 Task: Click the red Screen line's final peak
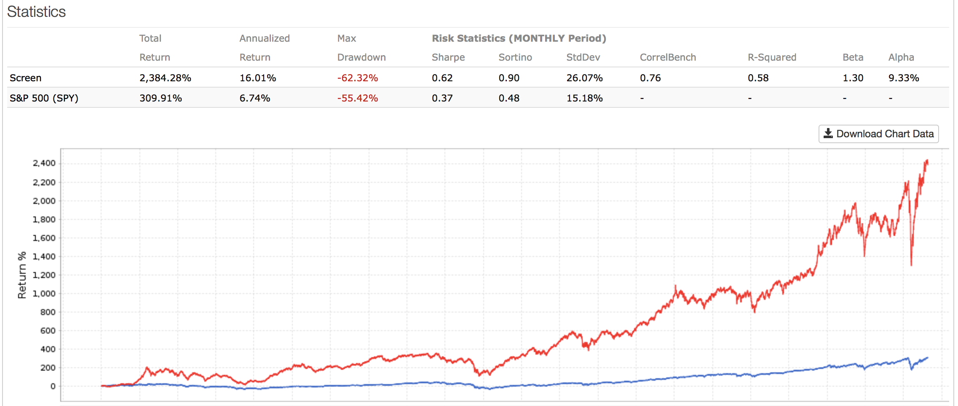click(x=927, y=160)
